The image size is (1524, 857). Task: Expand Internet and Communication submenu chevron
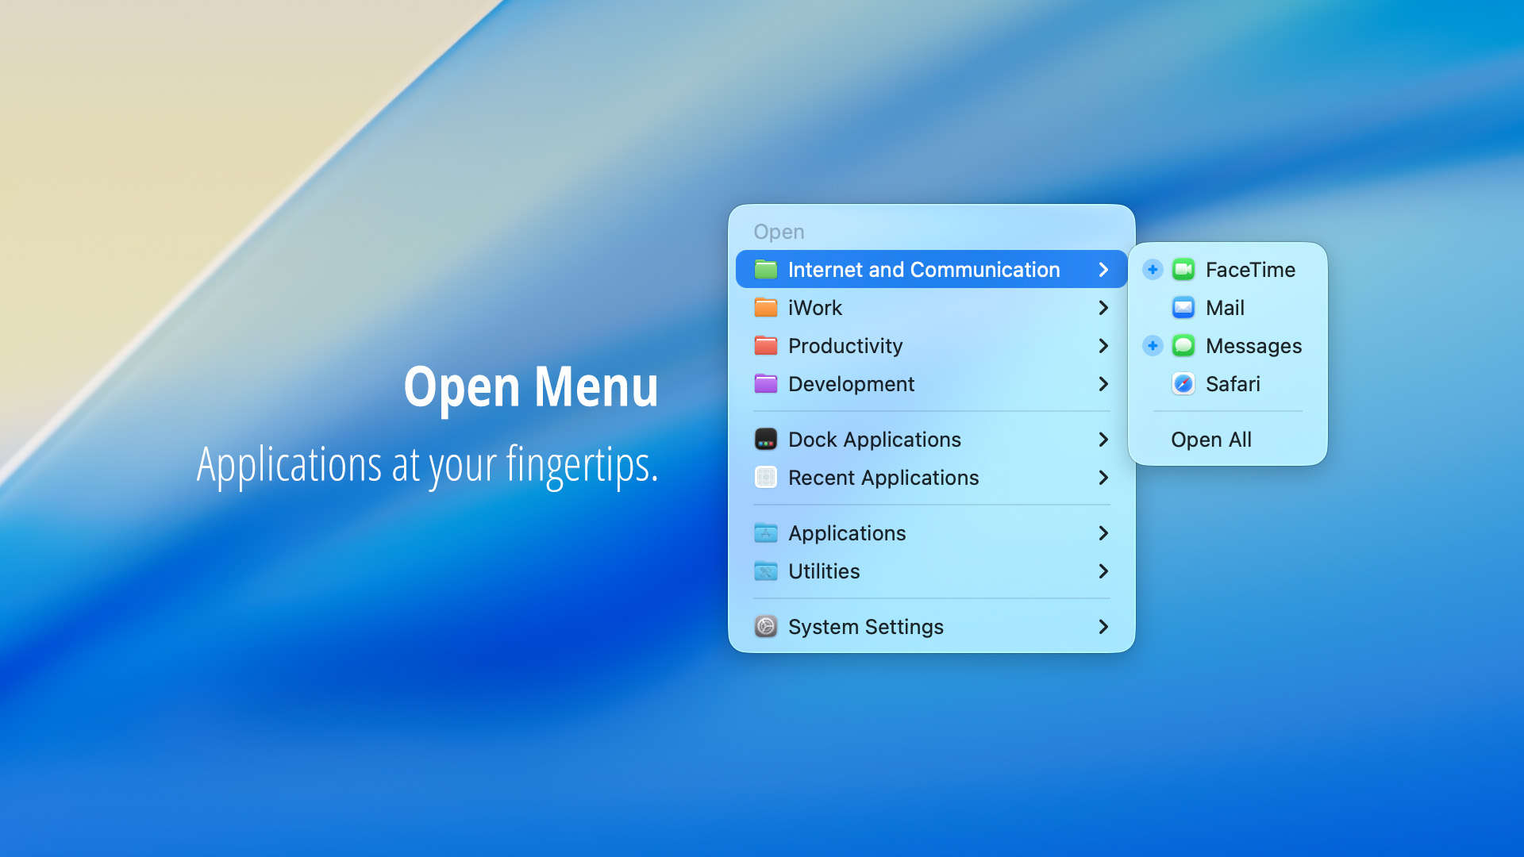point(1103,270)
